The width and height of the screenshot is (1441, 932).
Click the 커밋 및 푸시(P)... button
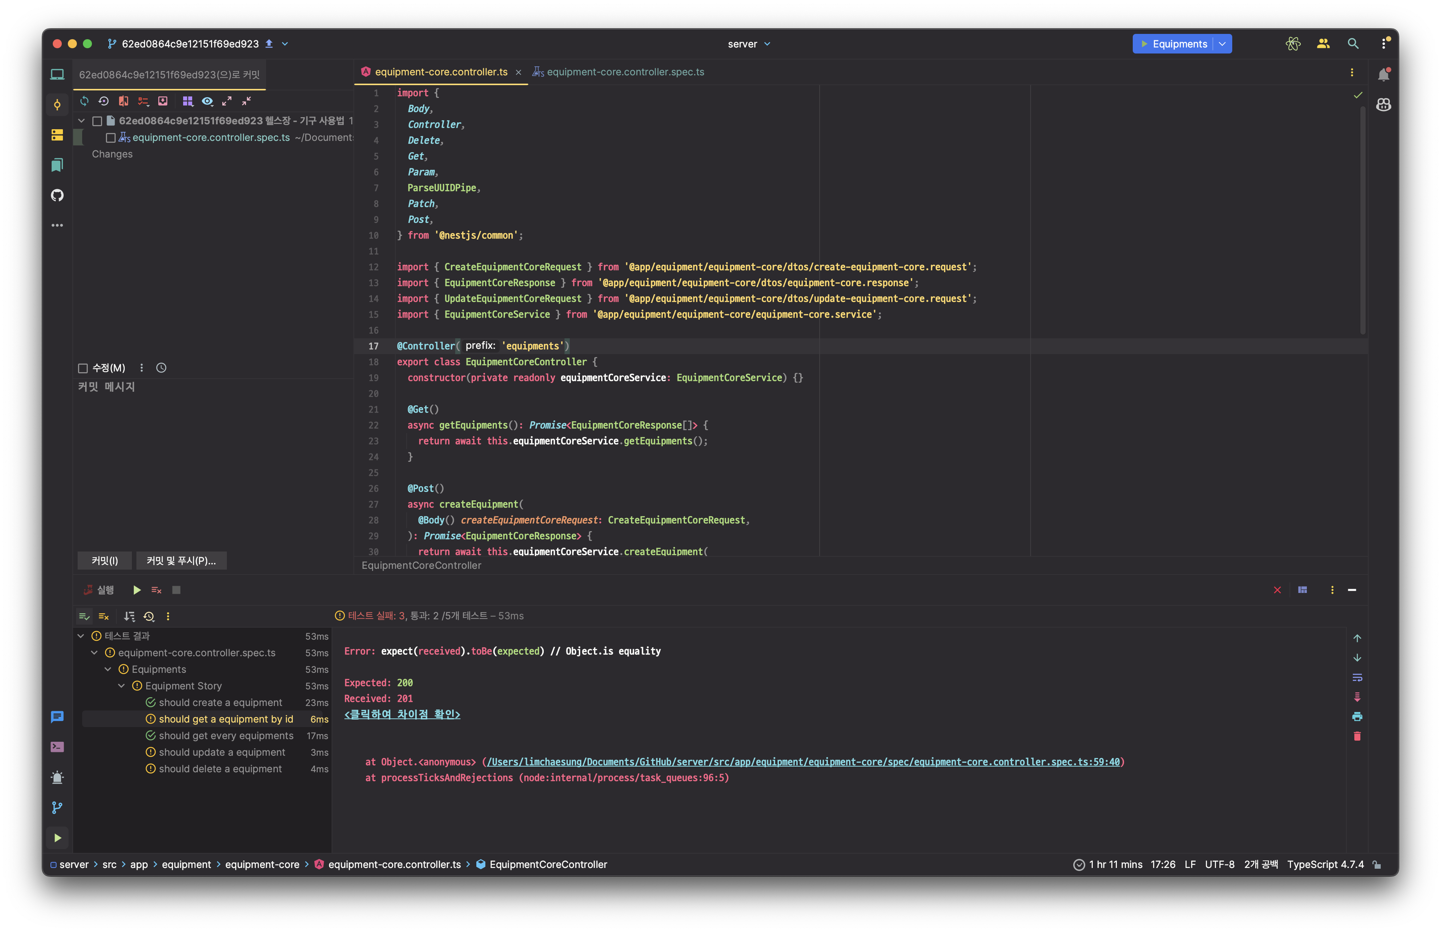click(181, 561)
